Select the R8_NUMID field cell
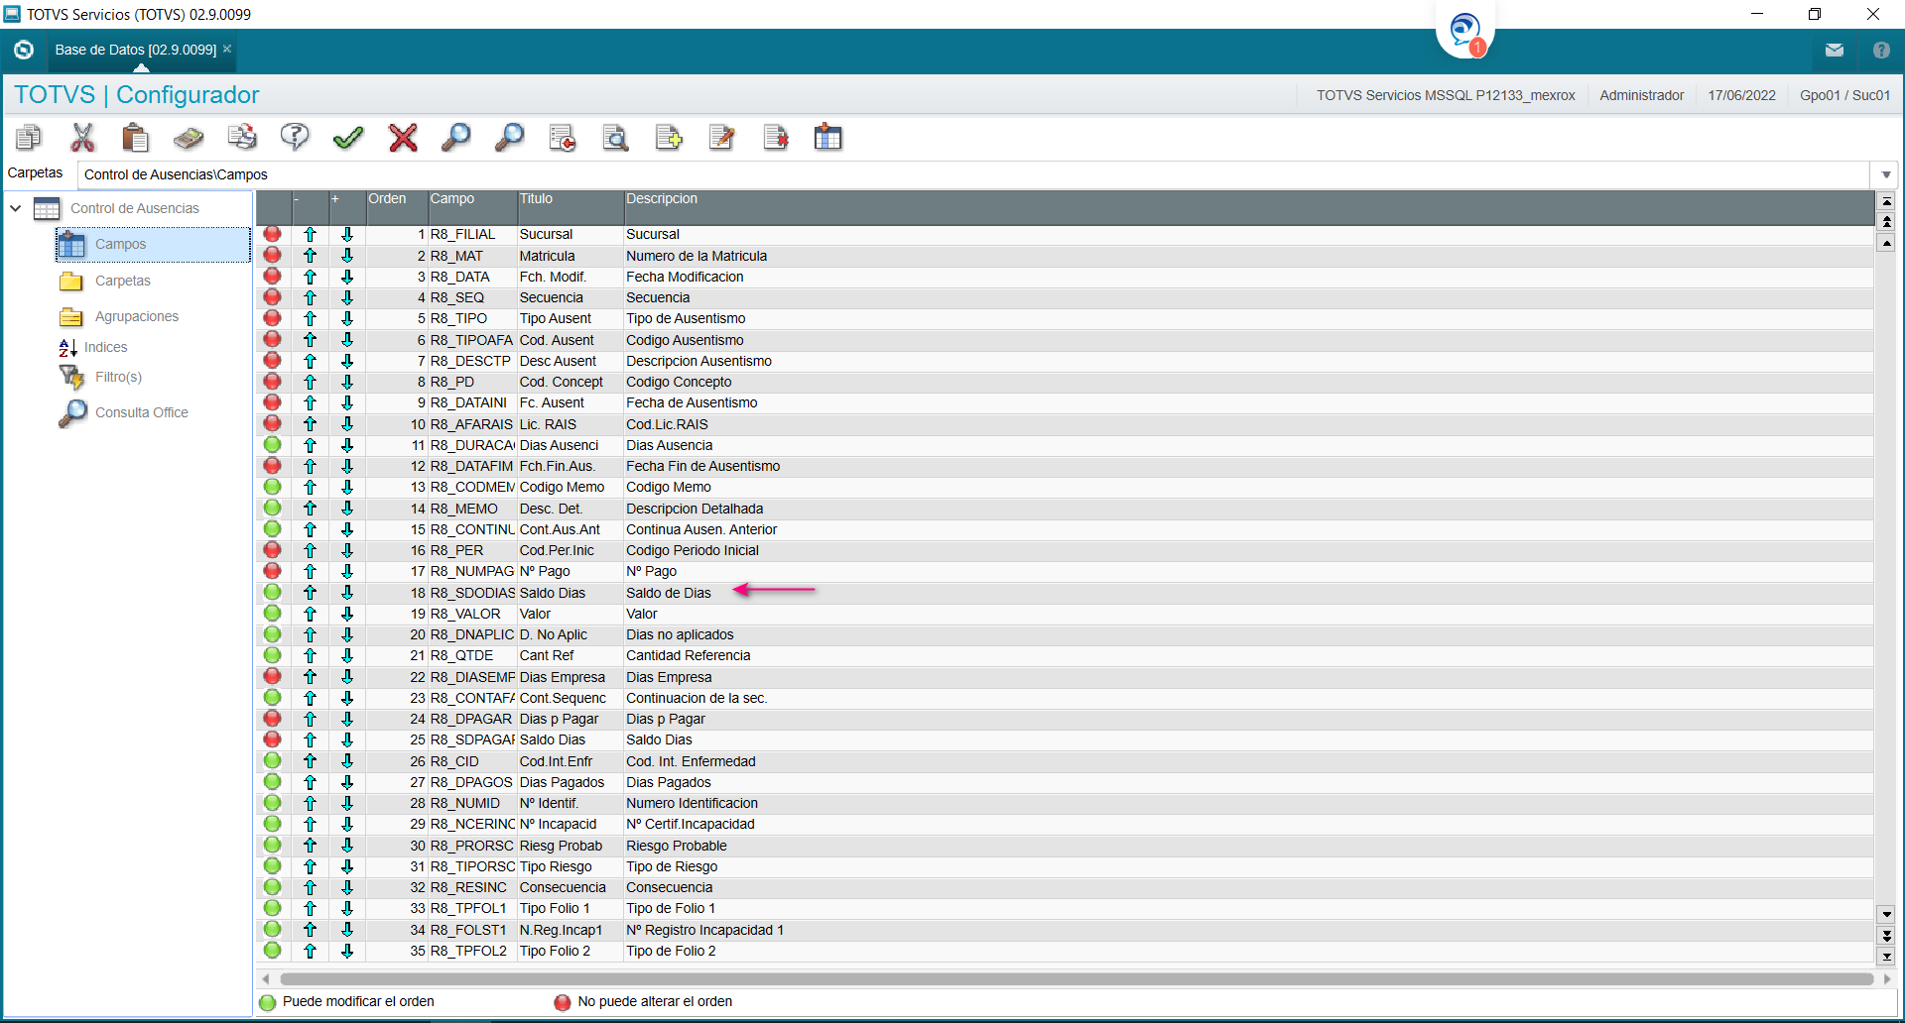Image resolution: width=1905 pixels, height=1023 pixels. pyautogui.click(x=472, y=803)
